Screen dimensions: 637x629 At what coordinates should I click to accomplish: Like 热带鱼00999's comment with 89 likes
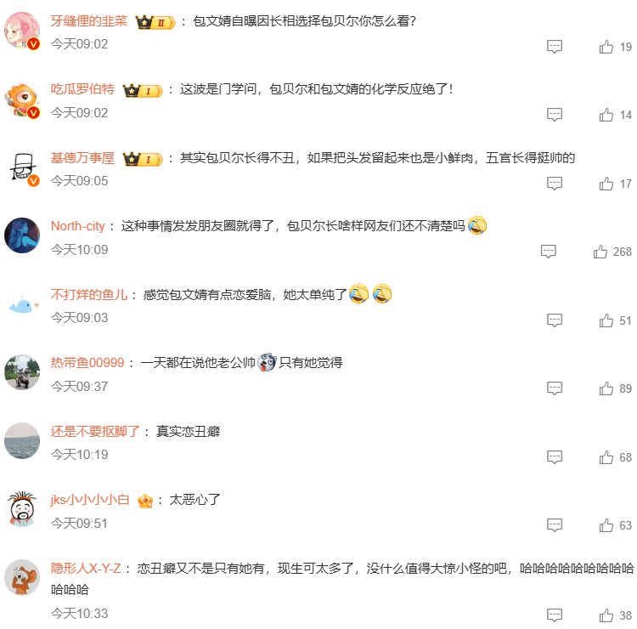pyautogui.click(x=606, y=388)
